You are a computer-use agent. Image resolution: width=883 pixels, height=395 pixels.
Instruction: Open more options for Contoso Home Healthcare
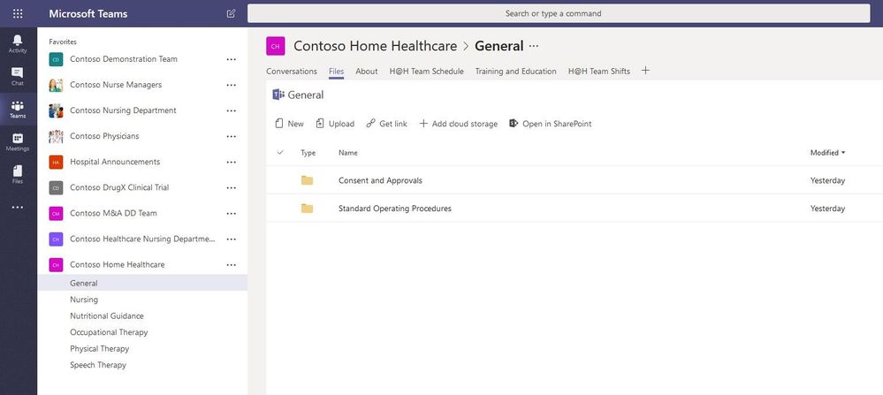pos(231,265)
